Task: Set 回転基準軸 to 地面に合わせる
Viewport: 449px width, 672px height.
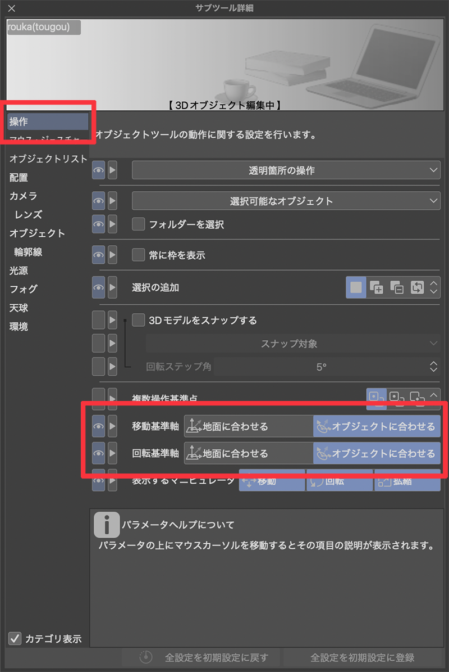Action: click(x=248, y=453)
